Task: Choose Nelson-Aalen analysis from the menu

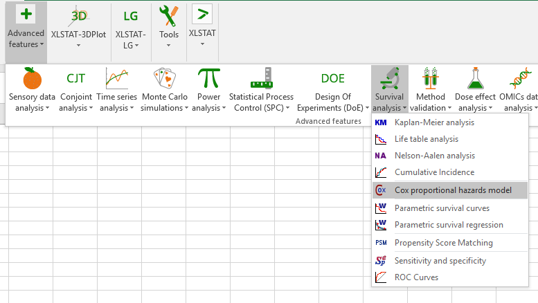Action: click(x=450, y=156)
